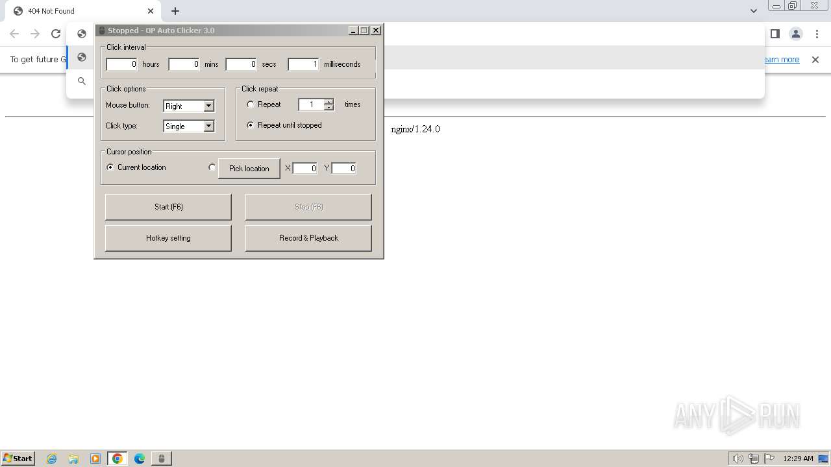Open Chrome side panel
Viewport: 831px width, 467px height.
tap(775, 34)
